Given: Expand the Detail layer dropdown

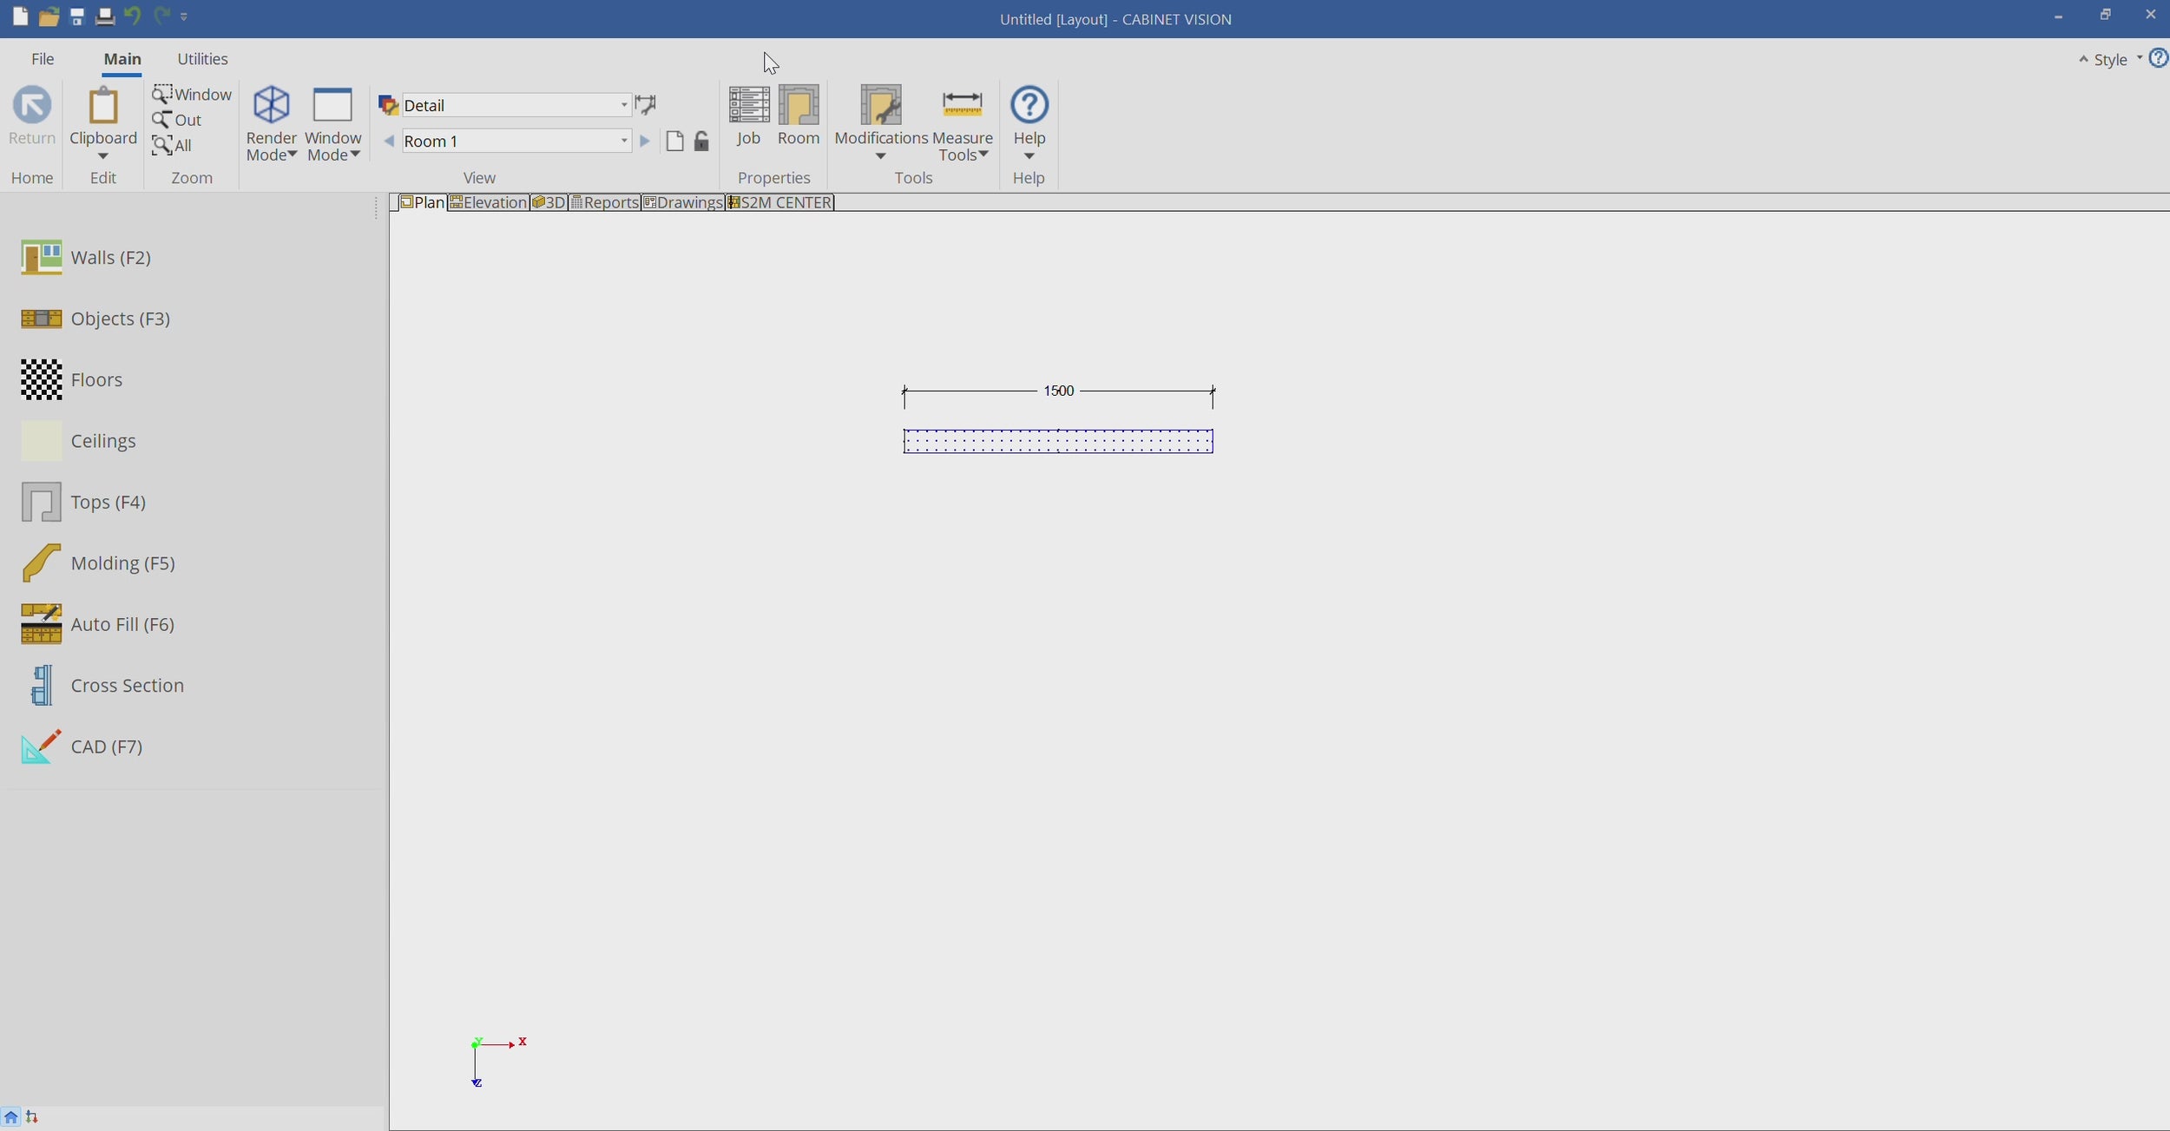Looking at the screenshot, I should tap(623, 105).
